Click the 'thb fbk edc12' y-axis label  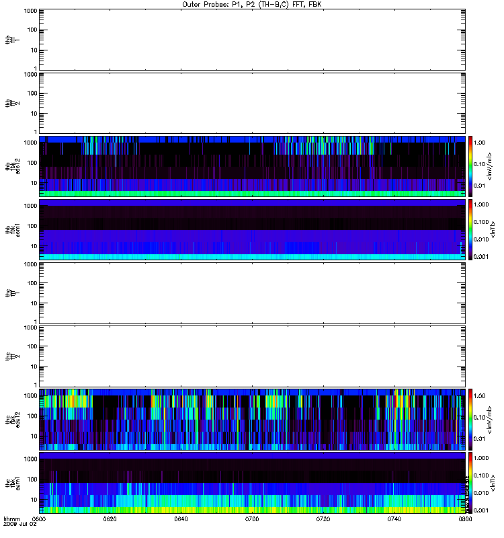[x=13, y=166]
